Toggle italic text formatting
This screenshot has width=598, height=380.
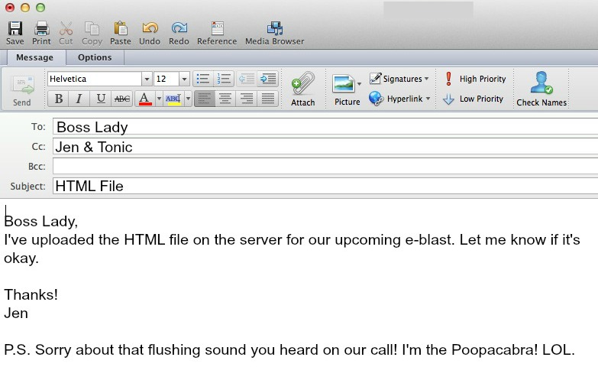[79, 99]
